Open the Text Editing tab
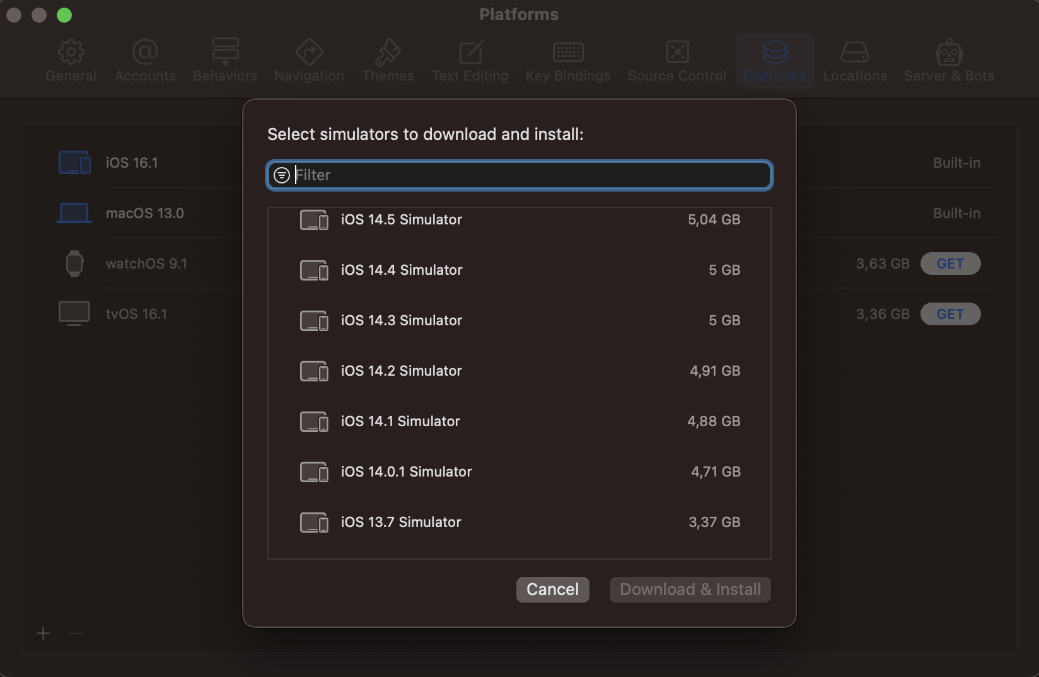Screen dimensions: 1039x677 470,61
